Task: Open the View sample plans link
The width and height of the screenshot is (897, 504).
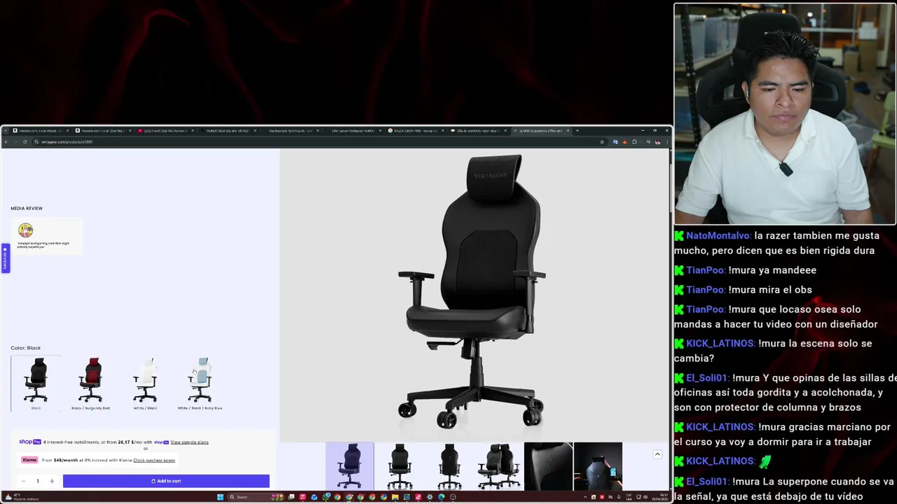Action: coord(189,442)
